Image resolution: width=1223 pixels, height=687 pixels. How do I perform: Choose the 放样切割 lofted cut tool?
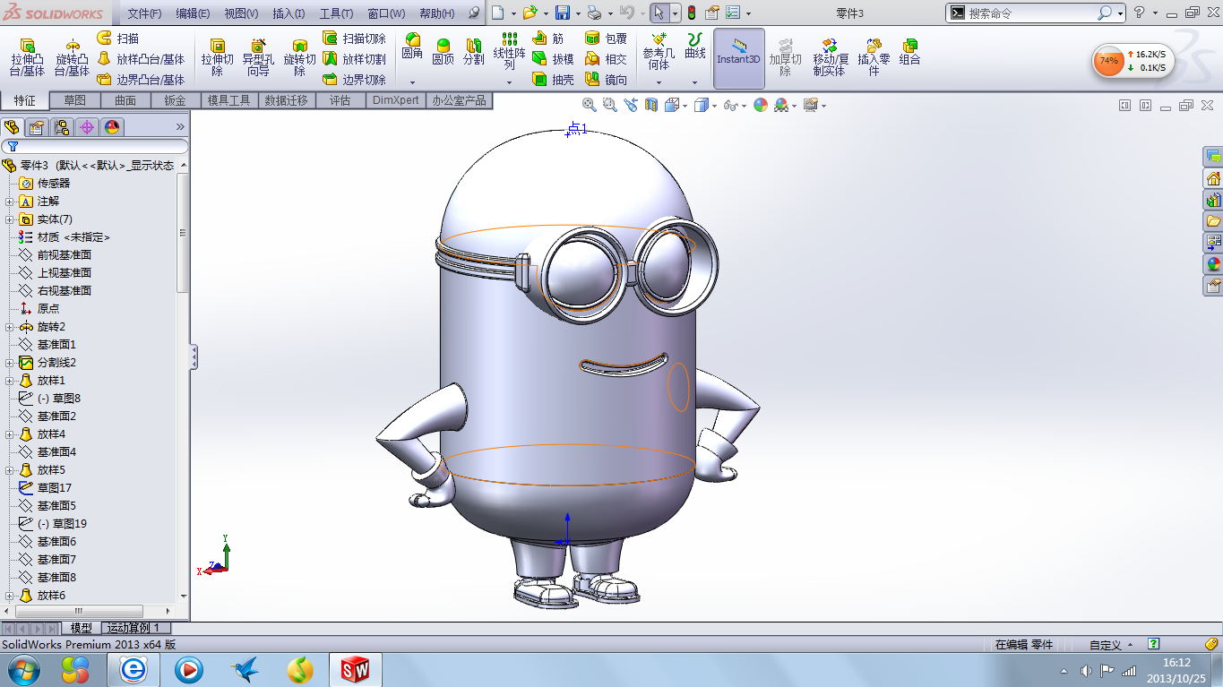[354, 59]
